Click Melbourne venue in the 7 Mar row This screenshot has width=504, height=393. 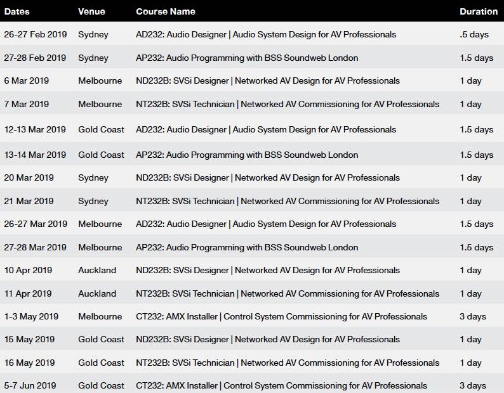click(100, 104)
